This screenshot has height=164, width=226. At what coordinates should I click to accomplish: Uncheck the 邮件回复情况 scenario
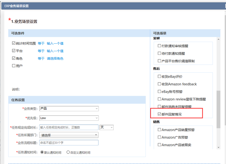click(159, 114)
